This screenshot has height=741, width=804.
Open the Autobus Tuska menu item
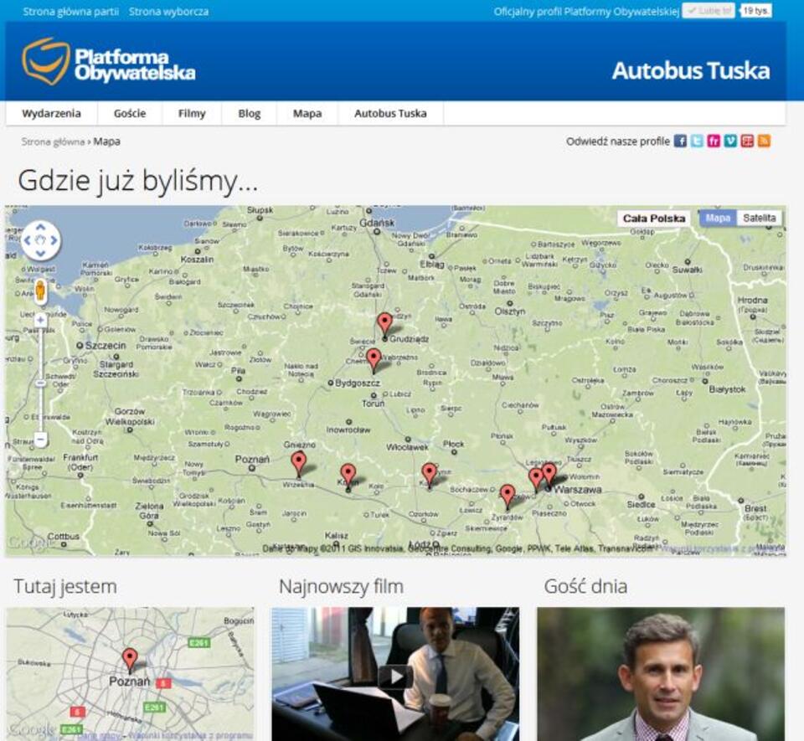(x=390, y=113)
